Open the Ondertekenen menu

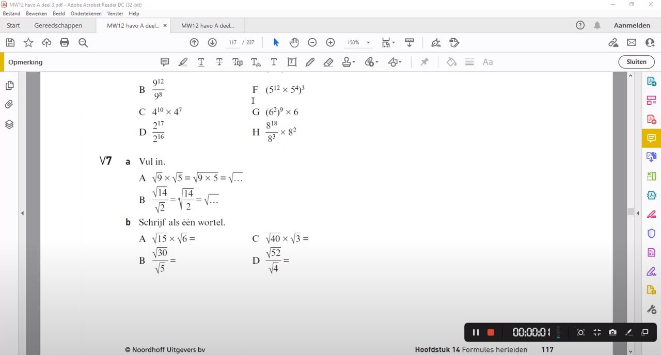click(86, 13)
